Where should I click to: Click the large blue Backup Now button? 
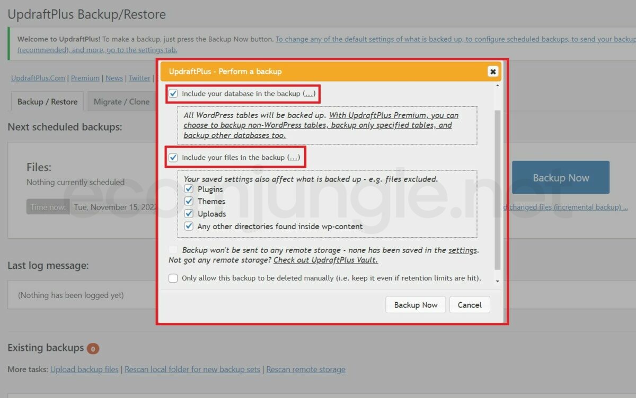(561, 178)
